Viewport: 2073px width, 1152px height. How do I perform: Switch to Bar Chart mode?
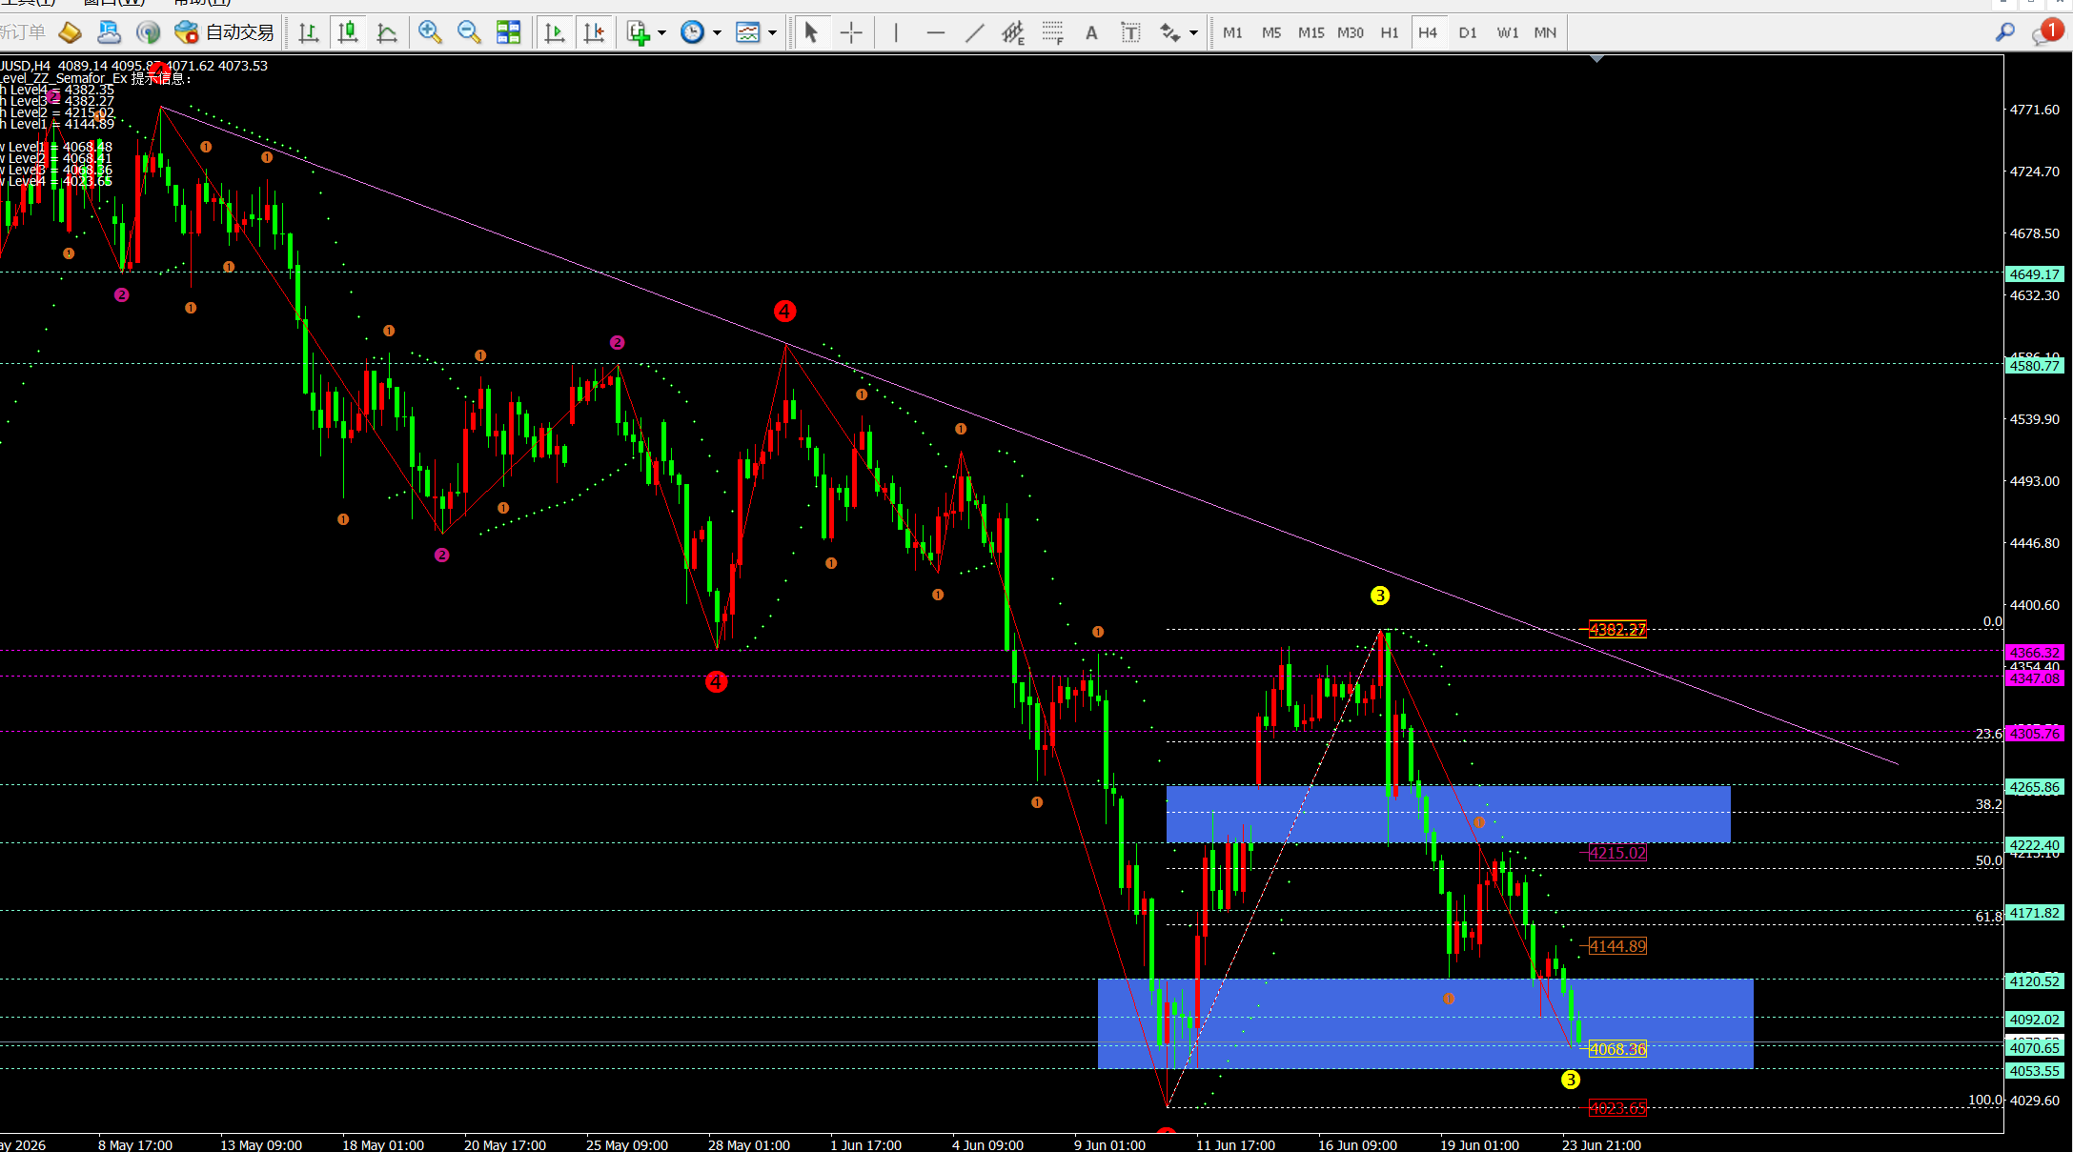point(308,32)
